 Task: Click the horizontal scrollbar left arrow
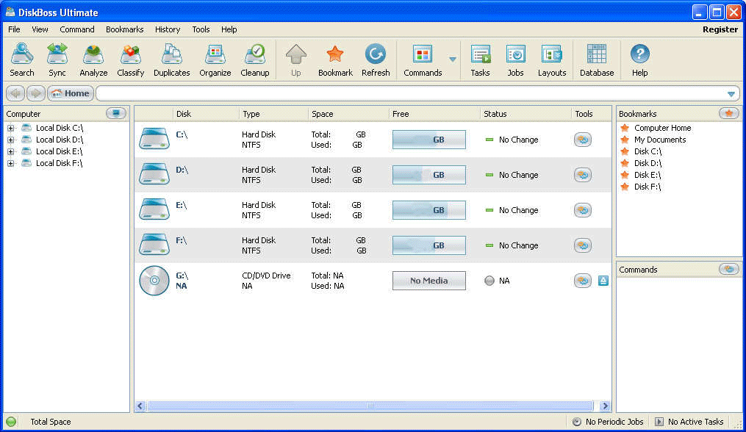click(x=140, y=406)
